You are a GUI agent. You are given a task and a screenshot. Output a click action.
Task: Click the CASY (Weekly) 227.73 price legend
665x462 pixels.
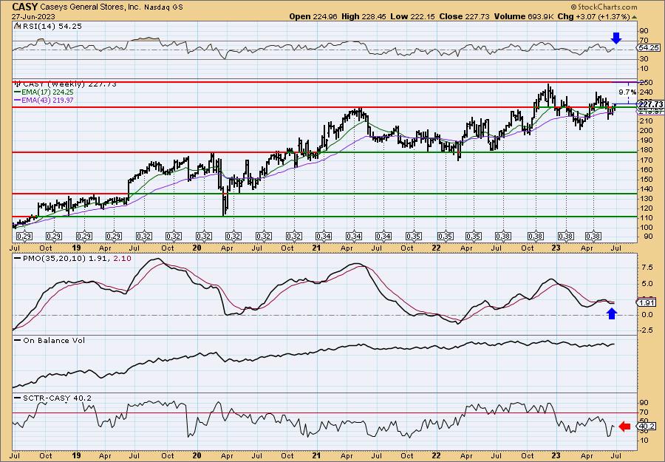[x=69, y=84]
